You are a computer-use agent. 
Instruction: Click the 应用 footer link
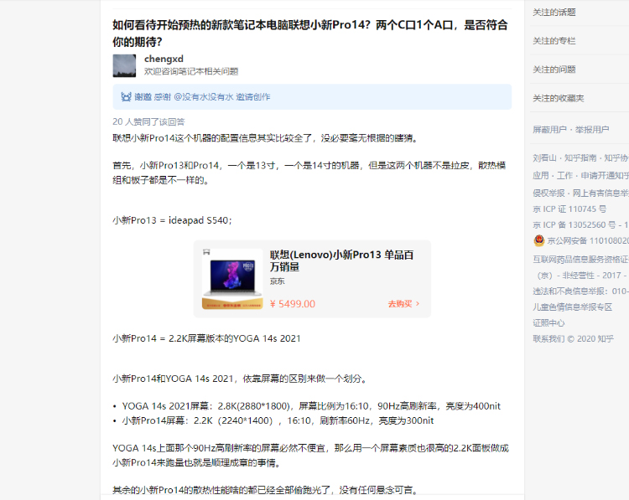coord(541,176)
